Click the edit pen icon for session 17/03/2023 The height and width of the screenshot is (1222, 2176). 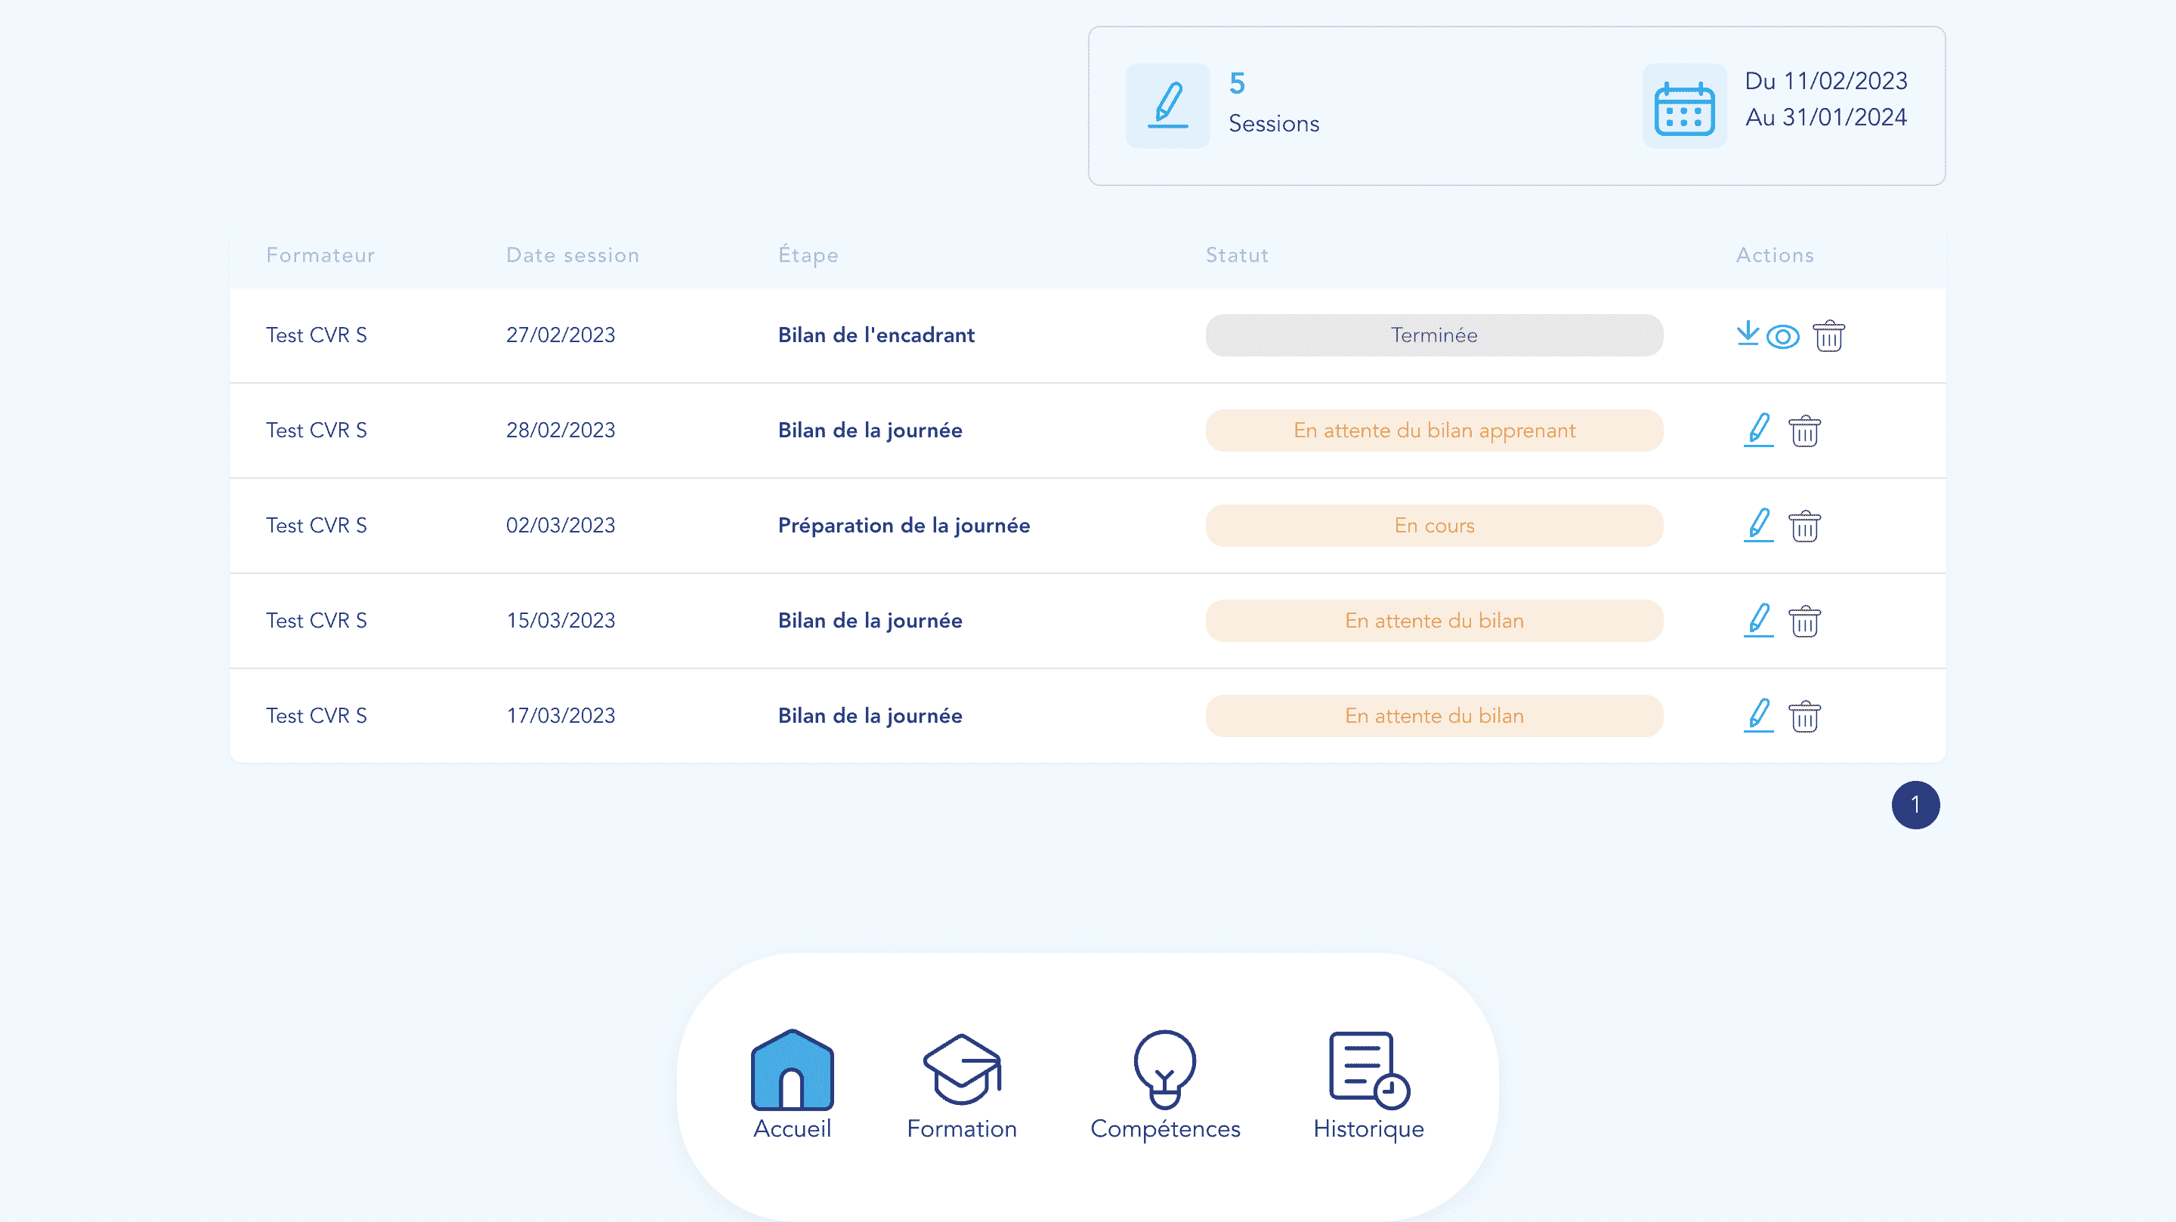1757,715
